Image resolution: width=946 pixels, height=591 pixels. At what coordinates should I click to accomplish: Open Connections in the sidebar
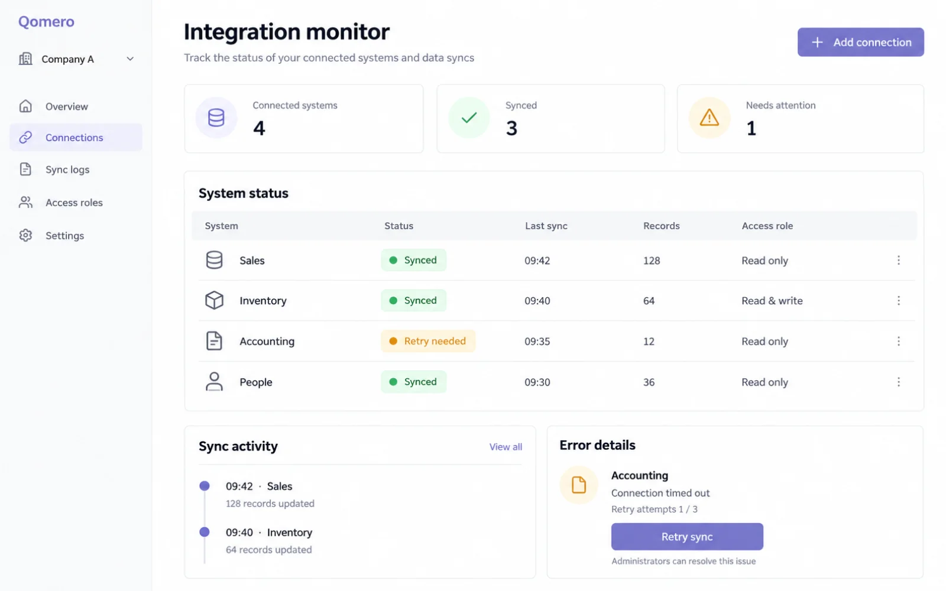pyautogui.click(x=76, y=137)
